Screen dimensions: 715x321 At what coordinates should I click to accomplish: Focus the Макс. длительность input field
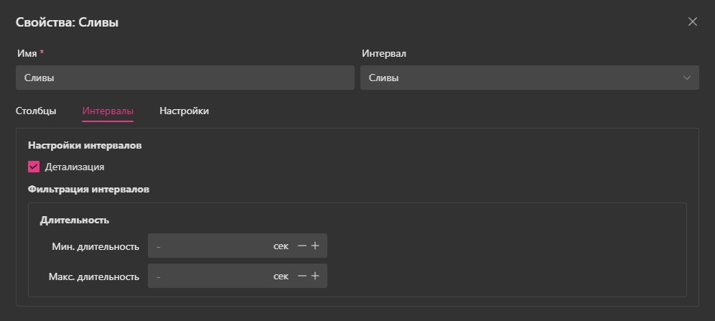tap(208, 276)
